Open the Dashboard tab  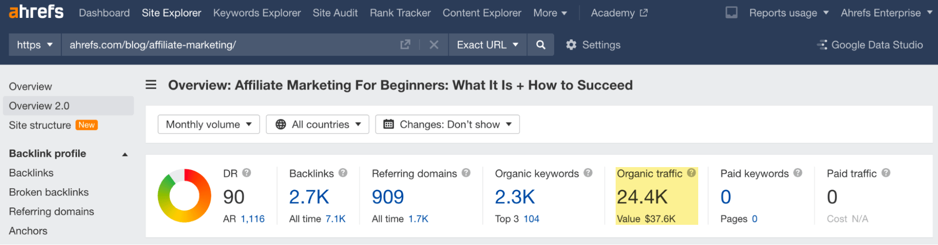pos(104,13)
